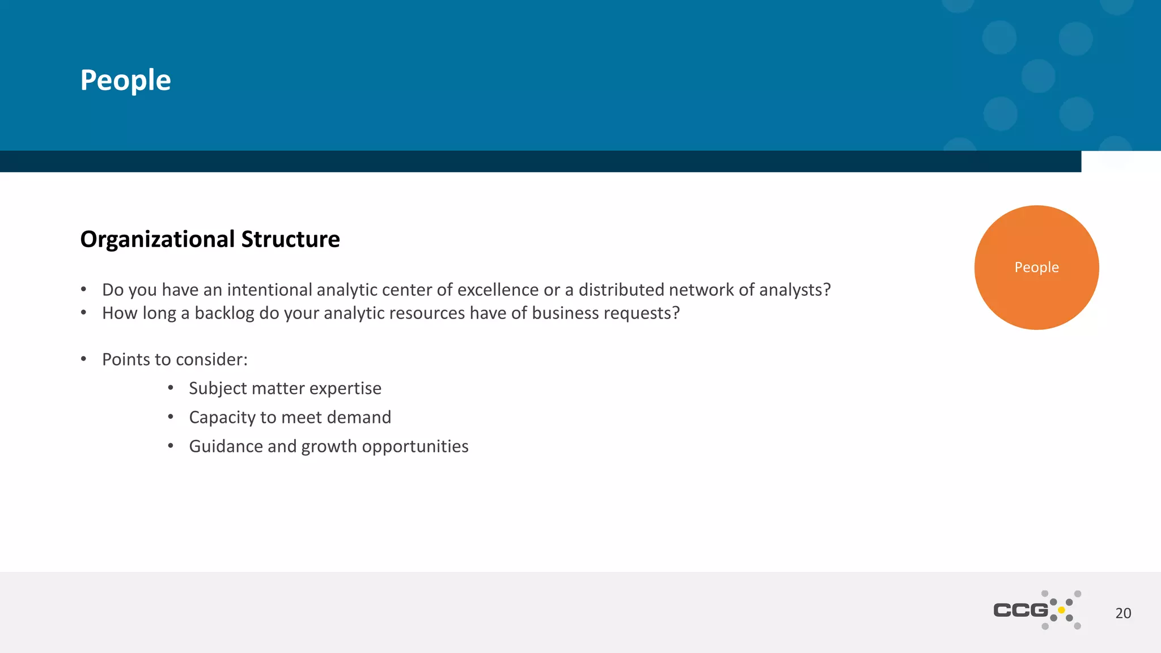
Task: Click the slide page number 20
Action: [1122, 613]
